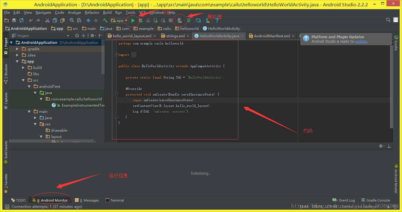Click the Replace toolbar icon
The image size is (402, 212).
point(79,20)
